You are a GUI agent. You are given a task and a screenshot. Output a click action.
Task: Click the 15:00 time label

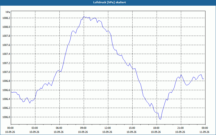(x=132, y=128)
